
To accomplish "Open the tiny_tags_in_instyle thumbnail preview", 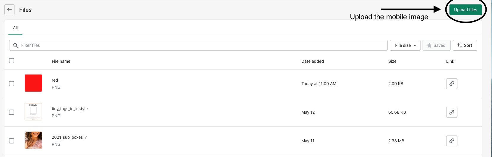I will coord(33,112).
